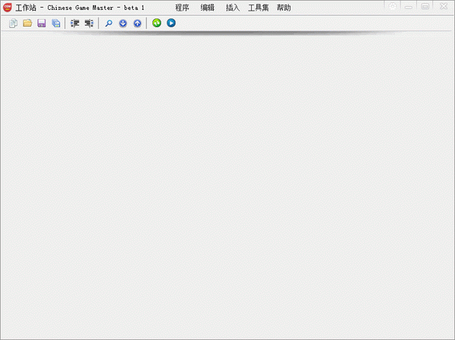455x340 pixels.
Task: Click the save all icon
Action: [x=55, y=24]
